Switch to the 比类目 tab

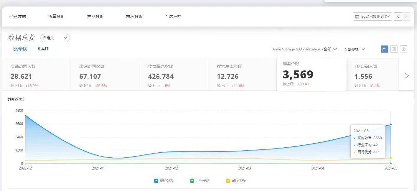(x=43, y=49)
